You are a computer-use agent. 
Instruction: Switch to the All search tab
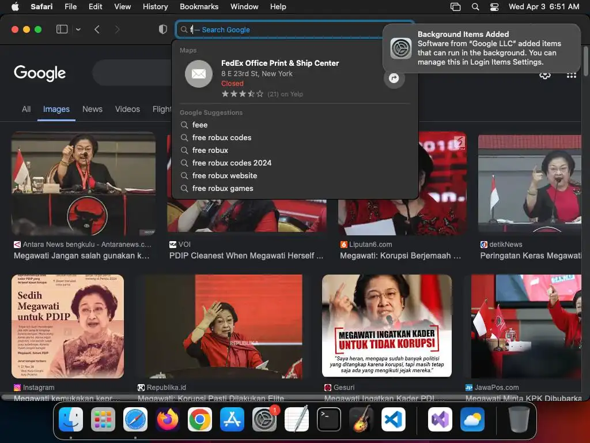pos(26,109)
